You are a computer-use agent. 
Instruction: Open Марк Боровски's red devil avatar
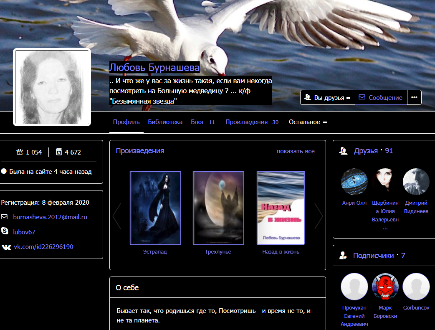tap(385, 287)
